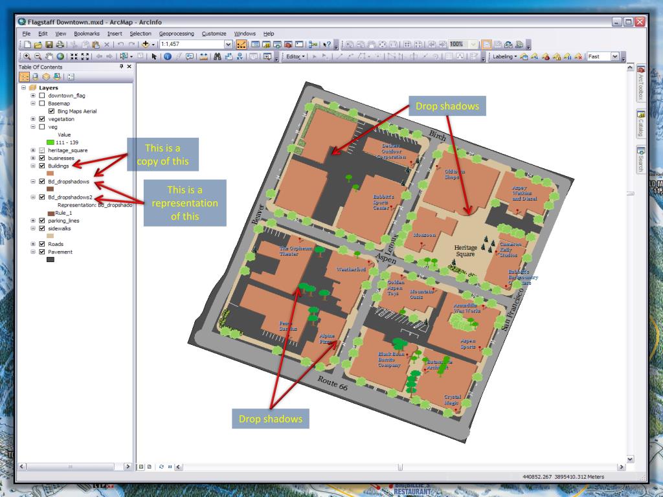This screenshot has width=663, height=497.
Task: Select the Identify tool
Action: pos(168,57)
